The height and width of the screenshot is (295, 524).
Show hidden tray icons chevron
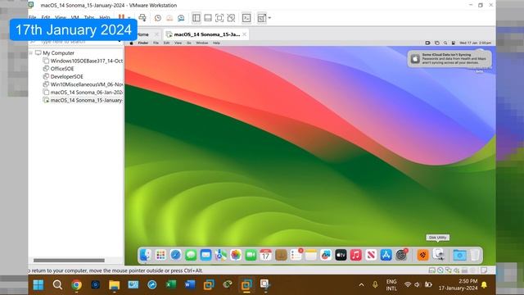point(361,285)
